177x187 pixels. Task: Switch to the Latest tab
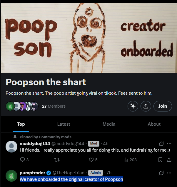click(x=64, y=124)
